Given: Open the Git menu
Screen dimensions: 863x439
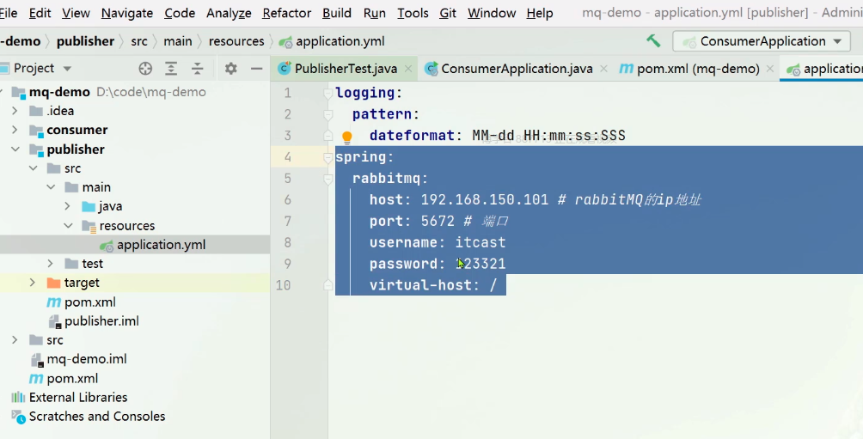Looking at the screenshot, I should 448,13.
